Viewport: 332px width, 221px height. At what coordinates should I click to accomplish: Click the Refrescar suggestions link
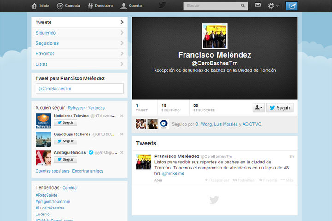pos(77,108)
